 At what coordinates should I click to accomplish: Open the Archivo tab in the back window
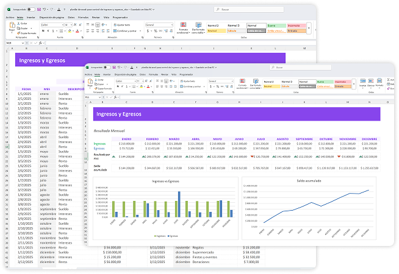(10, 17)
